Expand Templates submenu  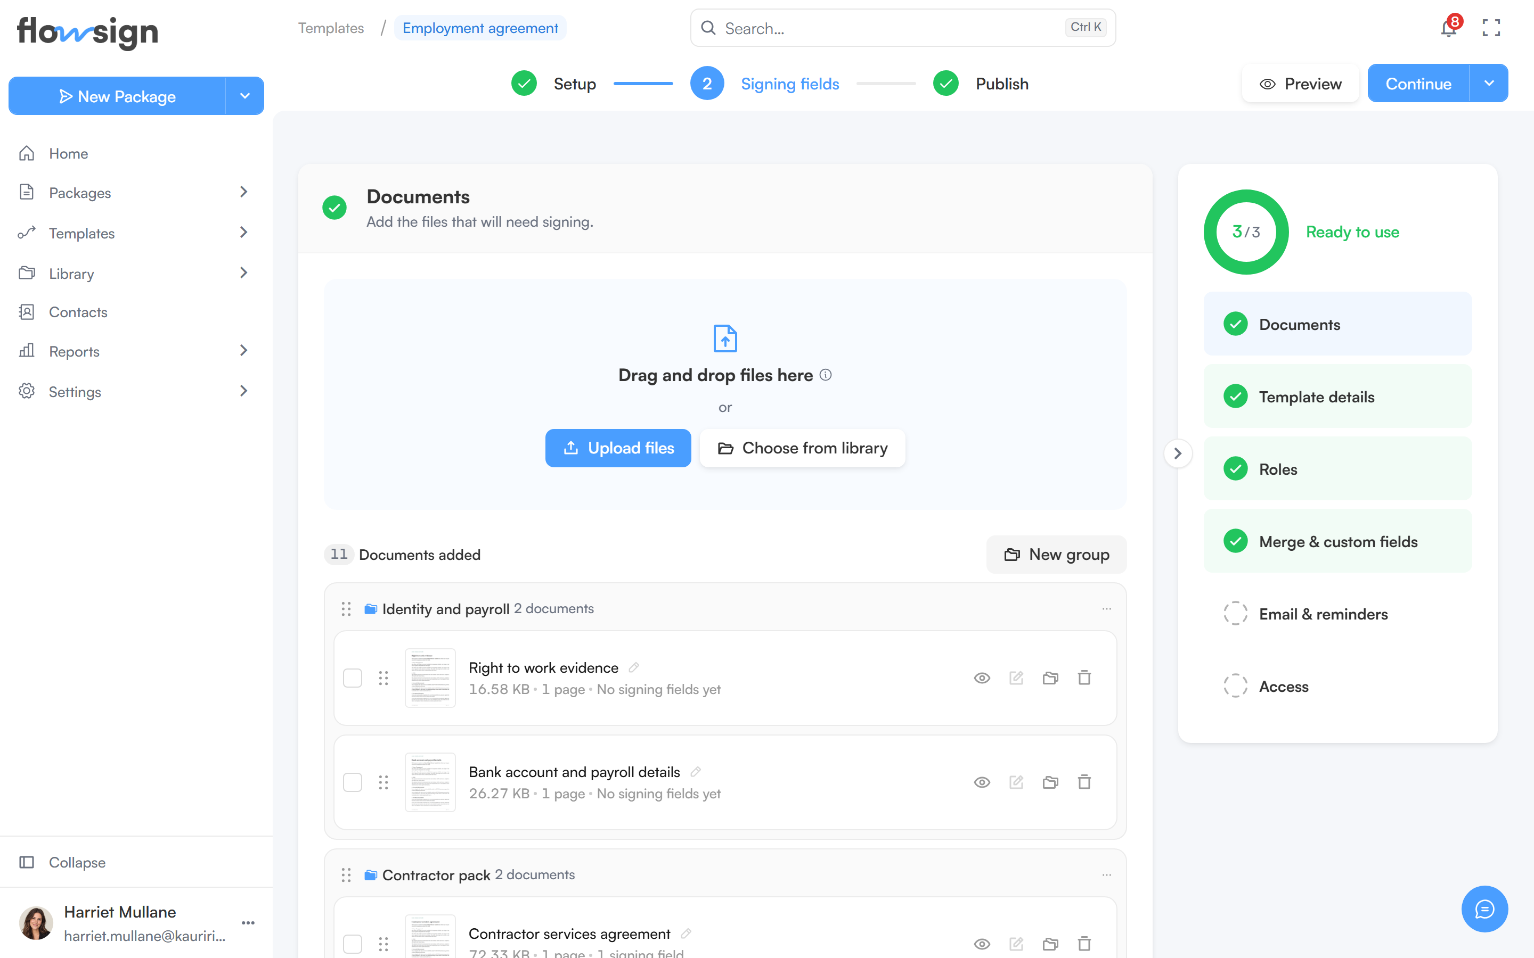243,233
